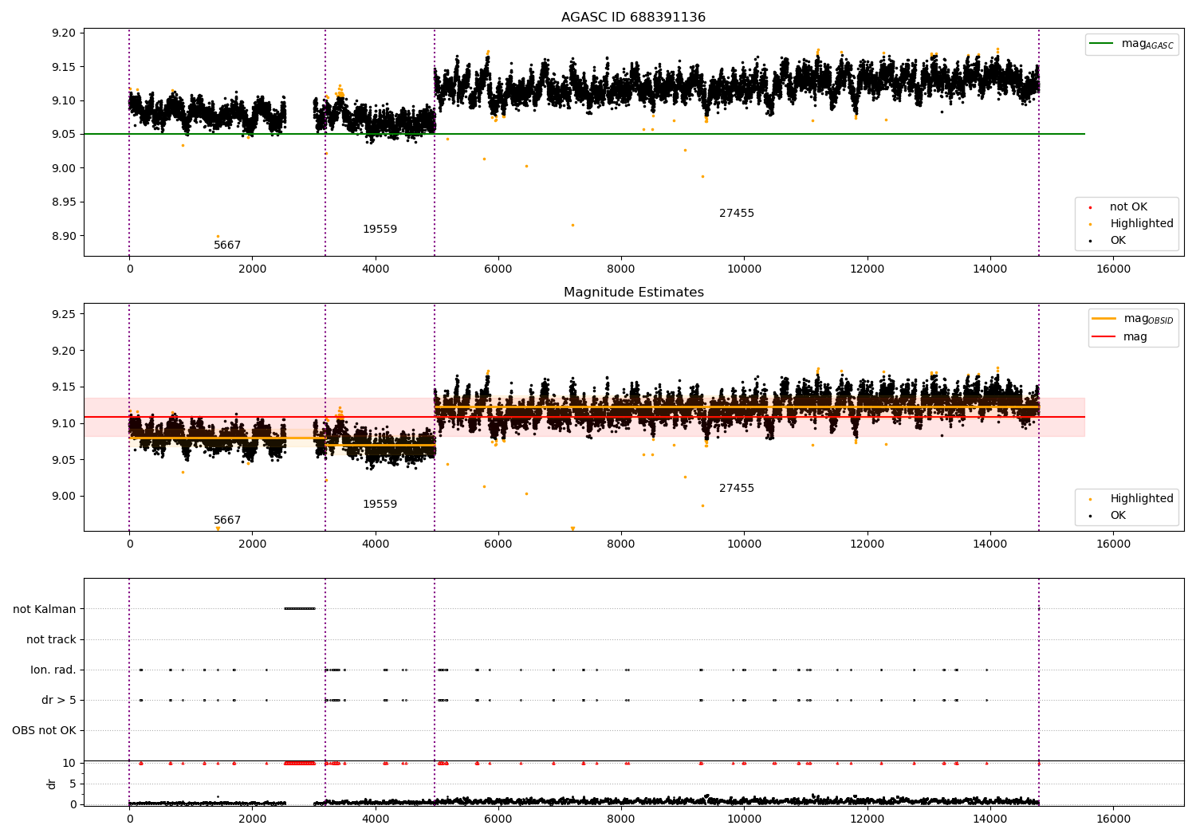This screenshot has width=1196, height=837.
Task: Click obsid label "27455" in Magnitude Estimates plot
Action: click(x=737, y=489)
